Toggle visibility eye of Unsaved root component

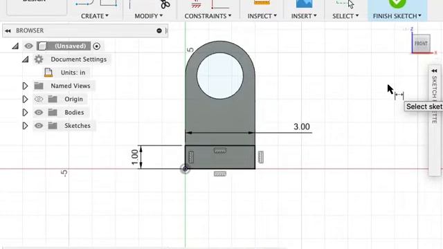(x=28, y=46)
